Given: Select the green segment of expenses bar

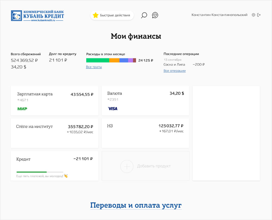Looking at the screenshot, I should (x=98, y=60).
